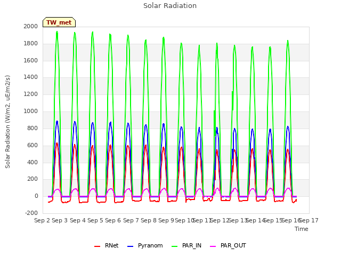This screenshot has height=256, width=341.
Task: Click the 1800 y-axis tick label
Action: coord(31,44)
